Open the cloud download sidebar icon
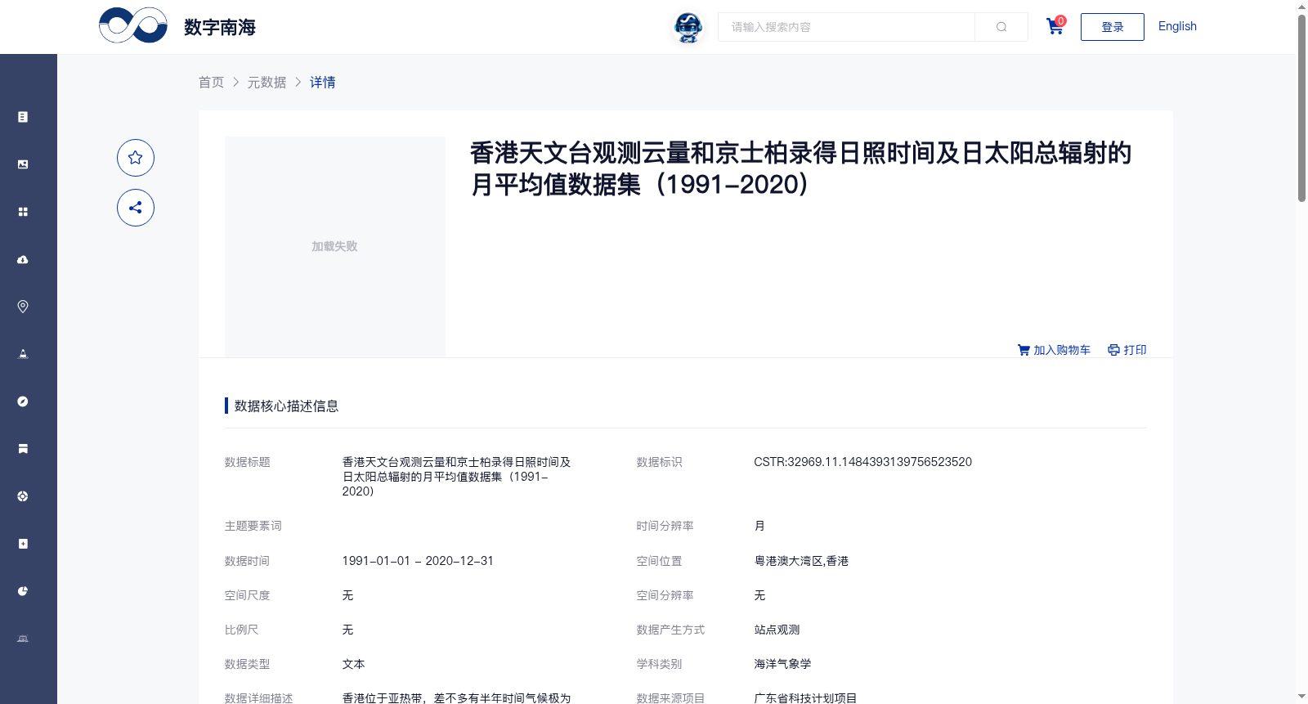The width and height of the screenshot is (1308, 704). point(23,259)
